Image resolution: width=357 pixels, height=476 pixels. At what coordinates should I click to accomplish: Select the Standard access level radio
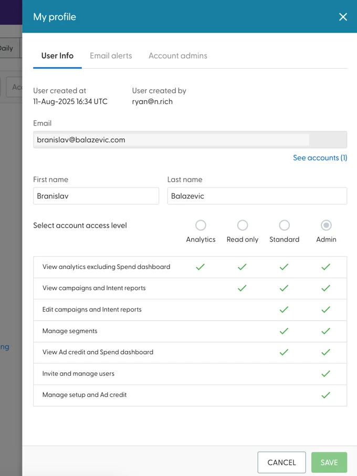coord(284,225)
